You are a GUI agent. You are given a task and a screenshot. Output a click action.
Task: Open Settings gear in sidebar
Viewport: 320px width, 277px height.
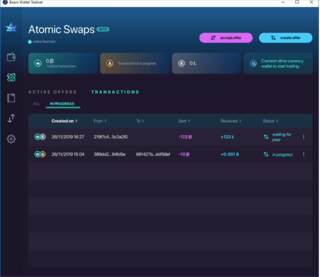tap(11, 138)
